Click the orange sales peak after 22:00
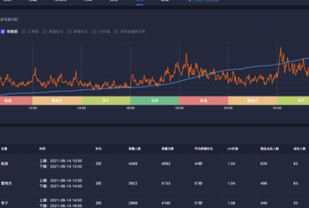This screenshot has width=309, height=208. (x=281, y=48)
